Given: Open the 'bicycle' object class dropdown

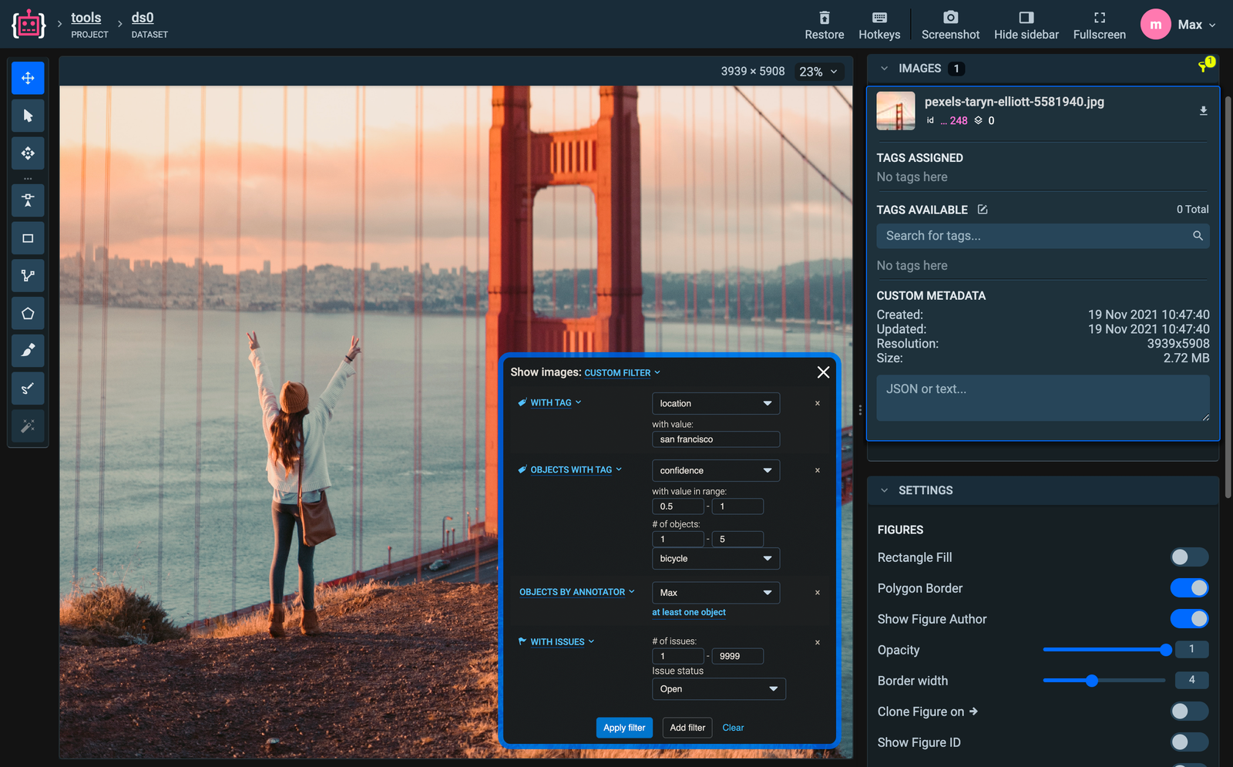Looking at the screenshot, I should click(715, 558).
